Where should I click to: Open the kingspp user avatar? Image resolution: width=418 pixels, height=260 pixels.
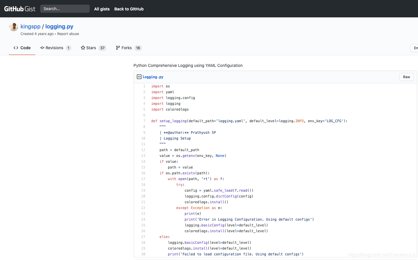click(x=14, y=27)
